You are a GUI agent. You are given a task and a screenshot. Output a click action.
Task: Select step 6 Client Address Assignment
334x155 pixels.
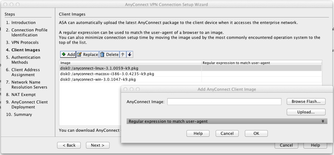tap(23, 72)
